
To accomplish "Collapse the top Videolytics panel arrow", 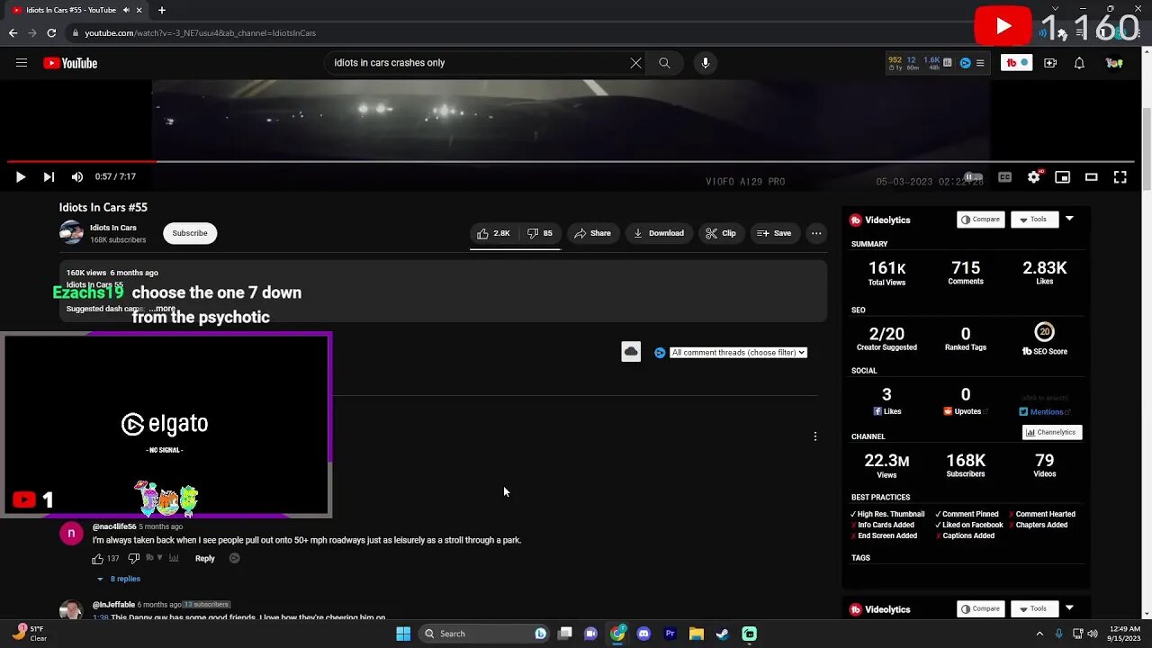I will click(x=1069, y=219).
